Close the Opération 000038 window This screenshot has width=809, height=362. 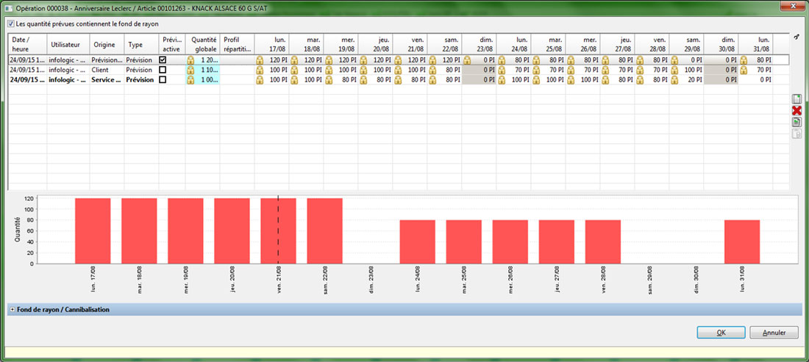(x=794, y=6)
